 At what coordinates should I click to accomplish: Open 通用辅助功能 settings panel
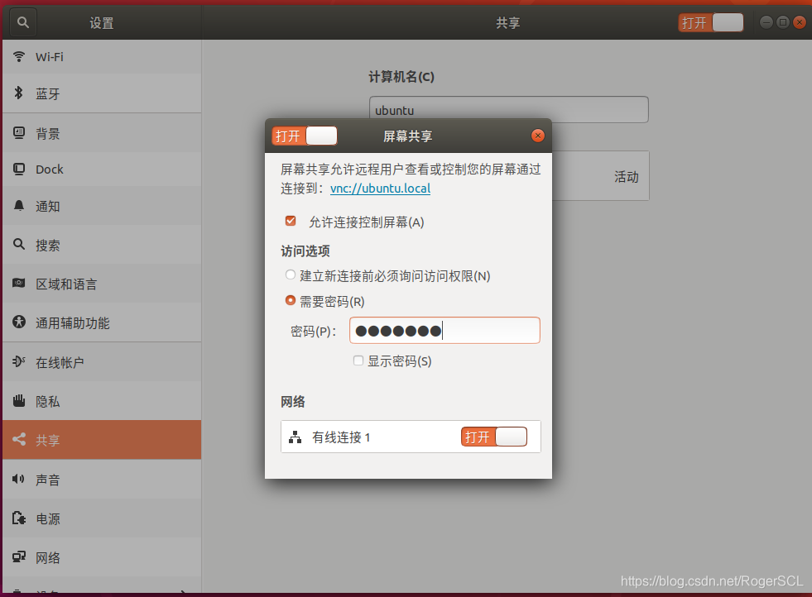tap(102, 322)
